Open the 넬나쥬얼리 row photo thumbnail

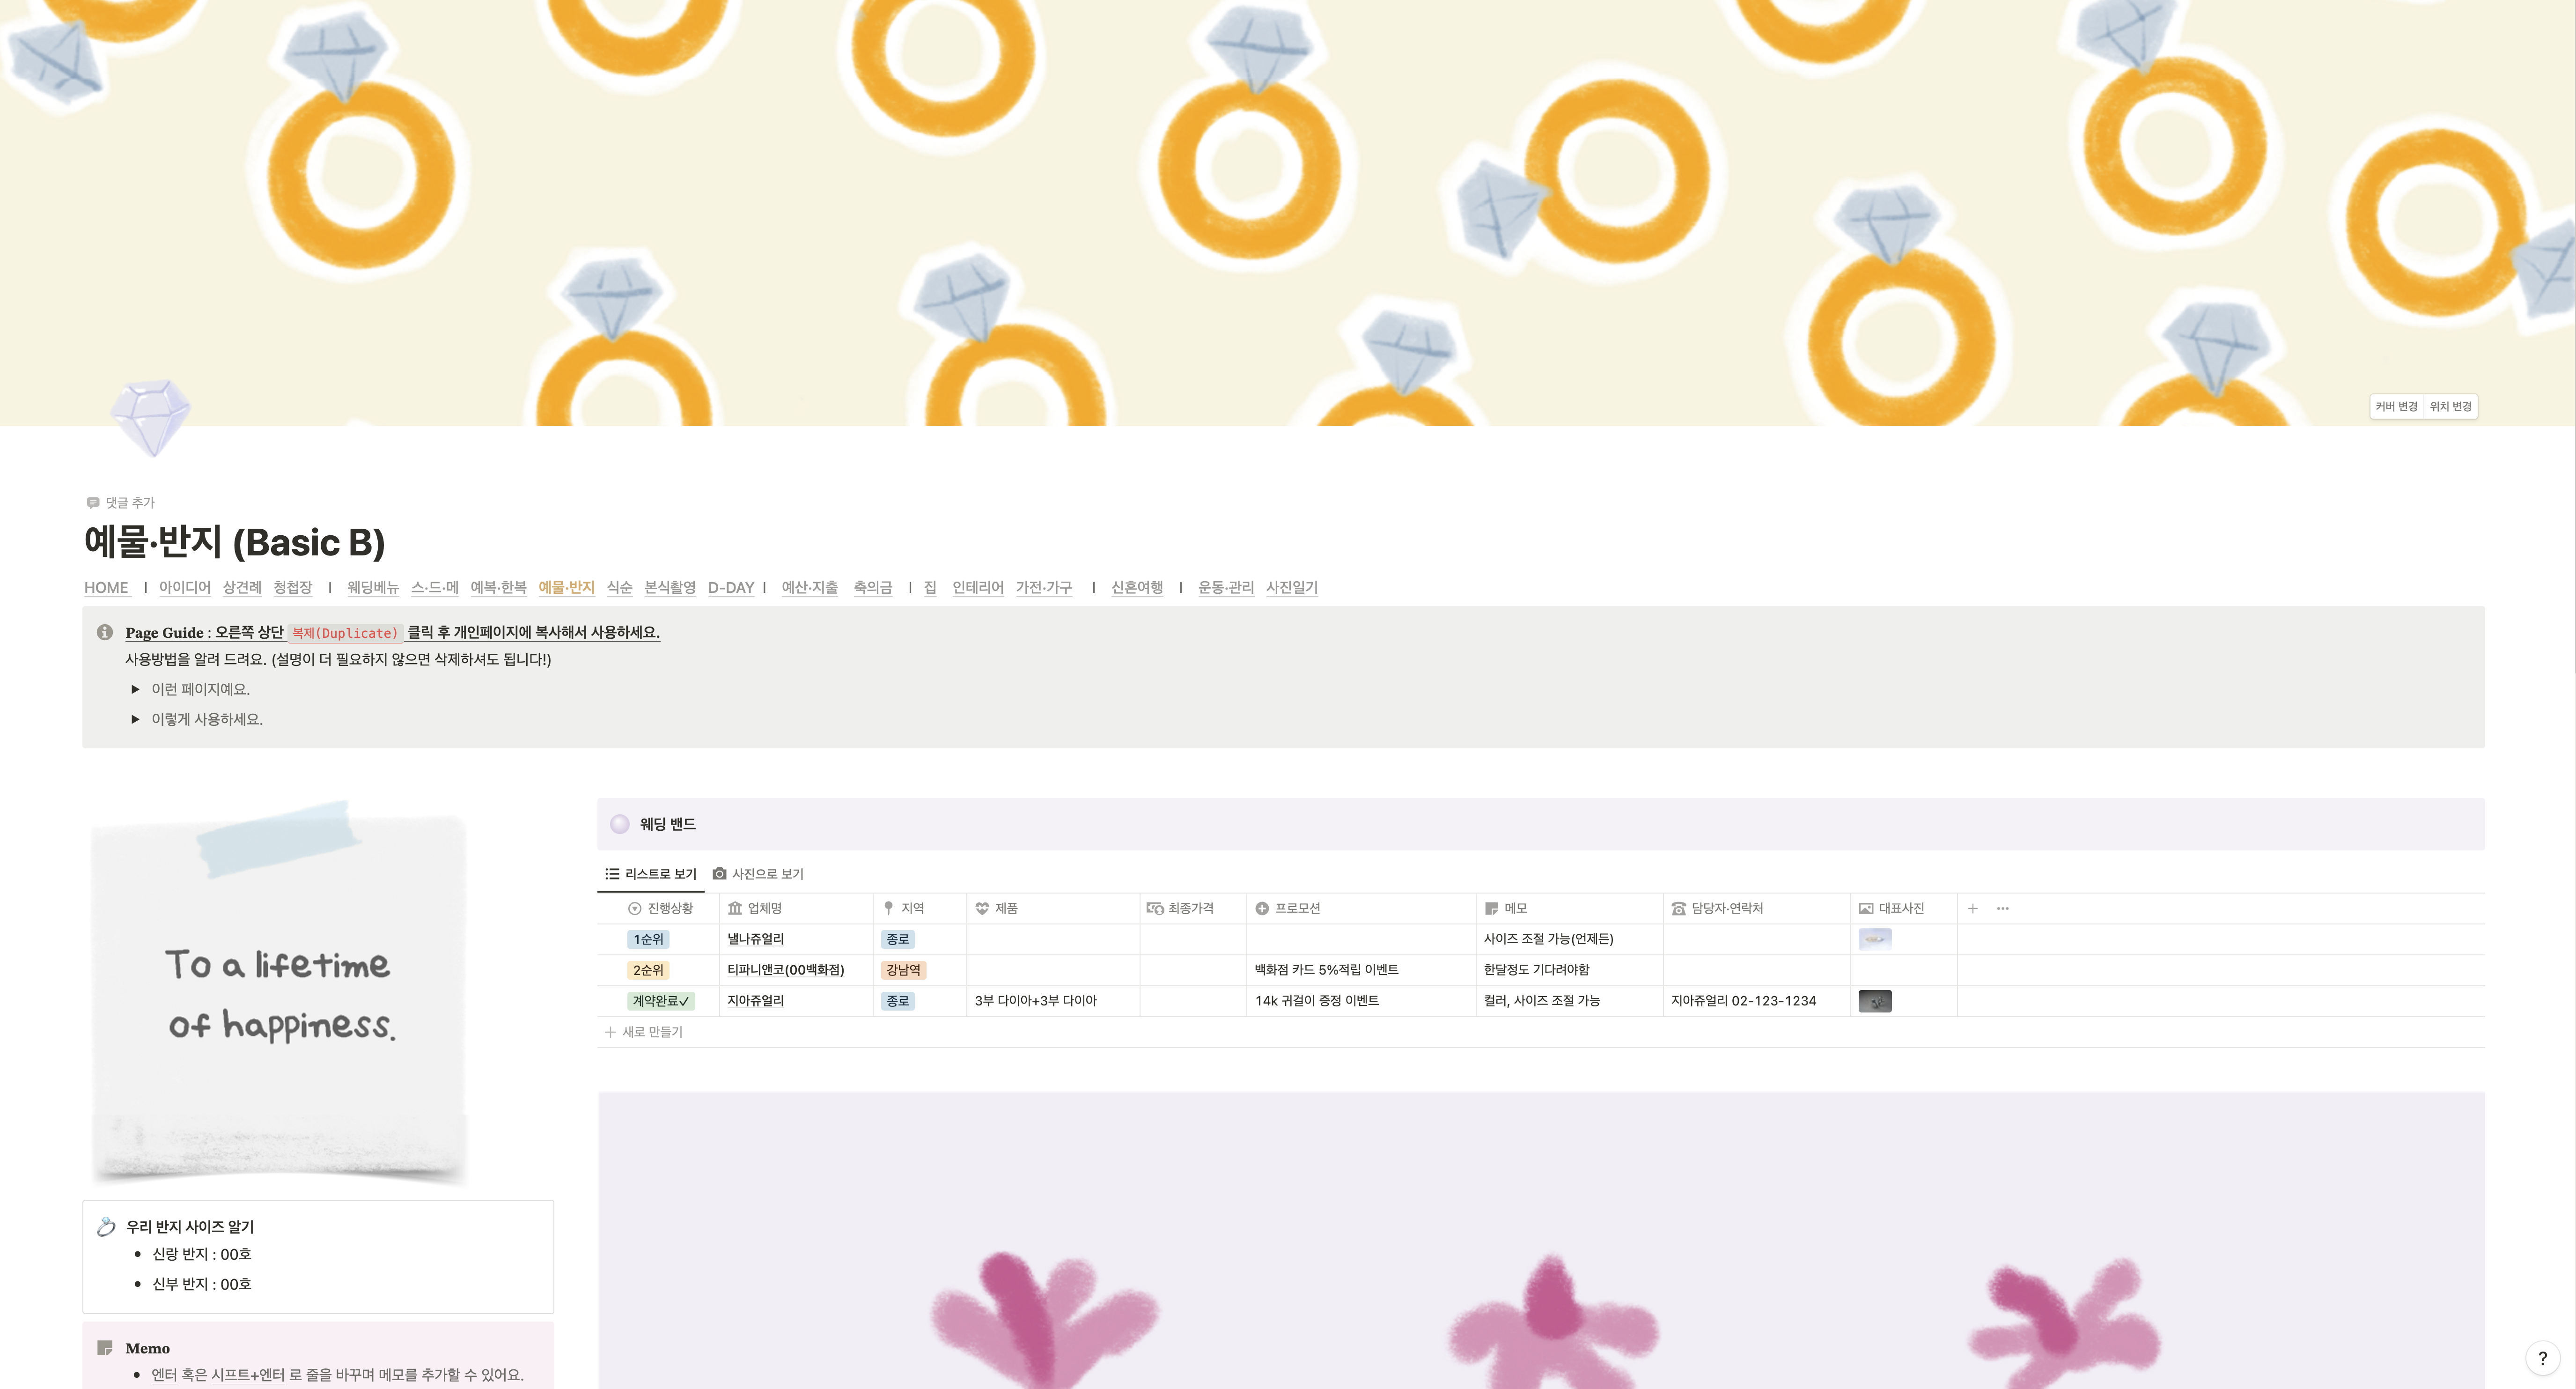click(1875, 940)
